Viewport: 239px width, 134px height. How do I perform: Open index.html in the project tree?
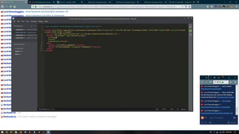coord(19,51)
